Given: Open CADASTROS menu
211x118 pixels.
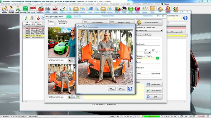Looking at the screenshot, I should [x=5, y=4].
